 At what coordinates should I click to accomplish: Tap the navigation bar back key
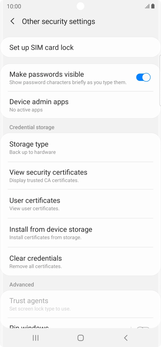(126, 337)
